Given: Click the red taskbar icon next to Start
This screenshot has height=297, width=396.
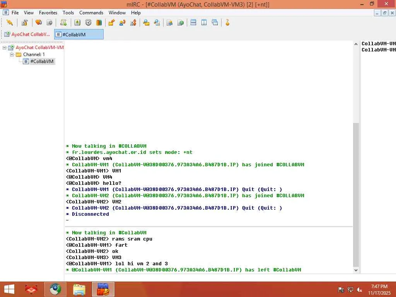Looking at the screenshot, I should coord(31,289).
